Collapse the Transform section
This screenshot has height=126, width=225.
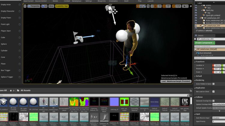pyautogui.click(x=195, y=62)
